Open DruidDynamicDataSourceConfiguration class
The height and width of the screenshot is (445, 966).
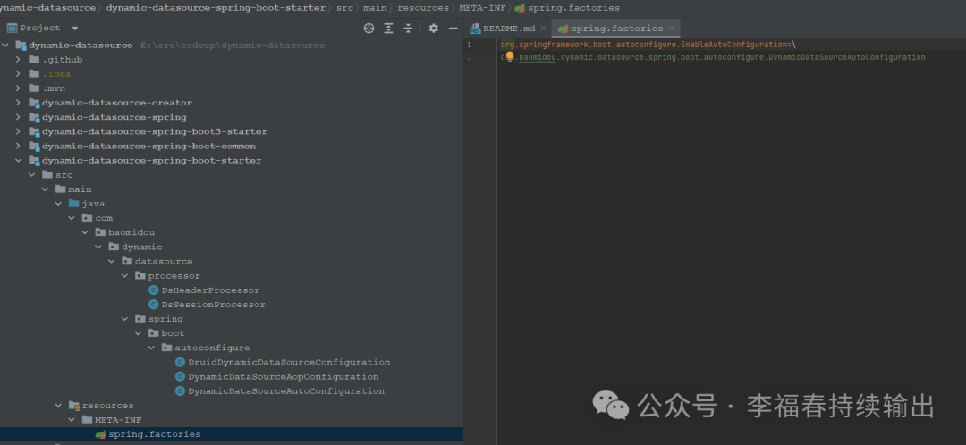[x=289, y=362]
